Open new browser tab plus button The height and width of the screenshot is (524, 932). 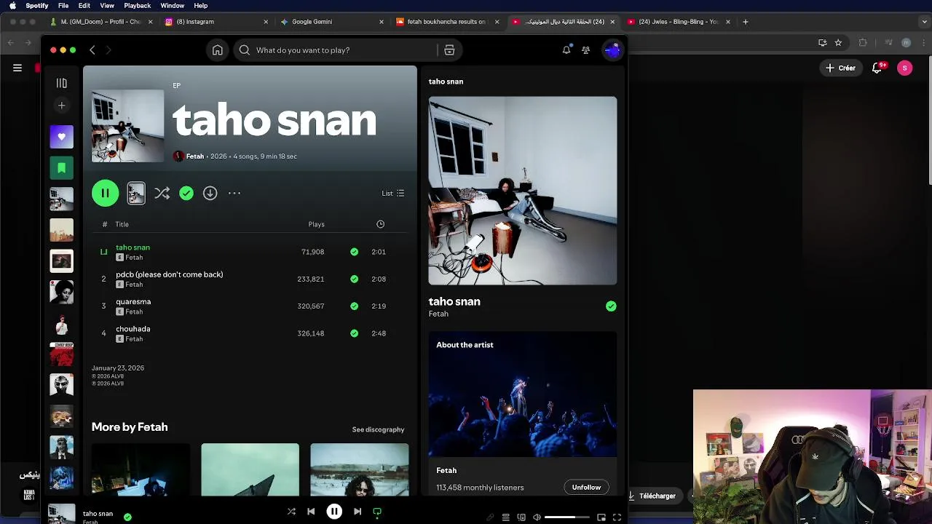[745, 22]
